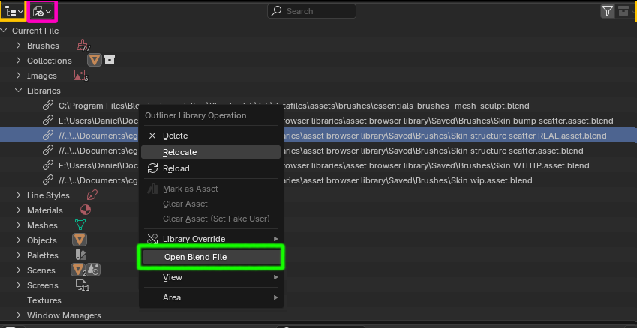Click link icon of Skin structure scatter.asset.blend row
637x328 pixels.
pos(48,151)
